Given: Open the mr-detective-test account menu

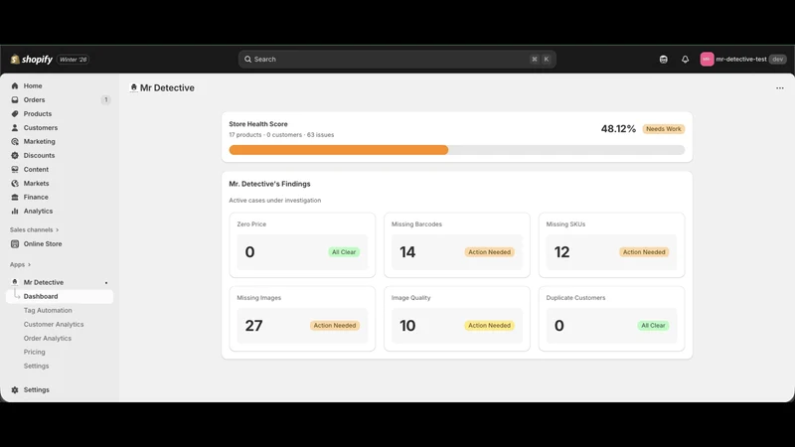Looking at the screenshot, I should pos(742,60).
